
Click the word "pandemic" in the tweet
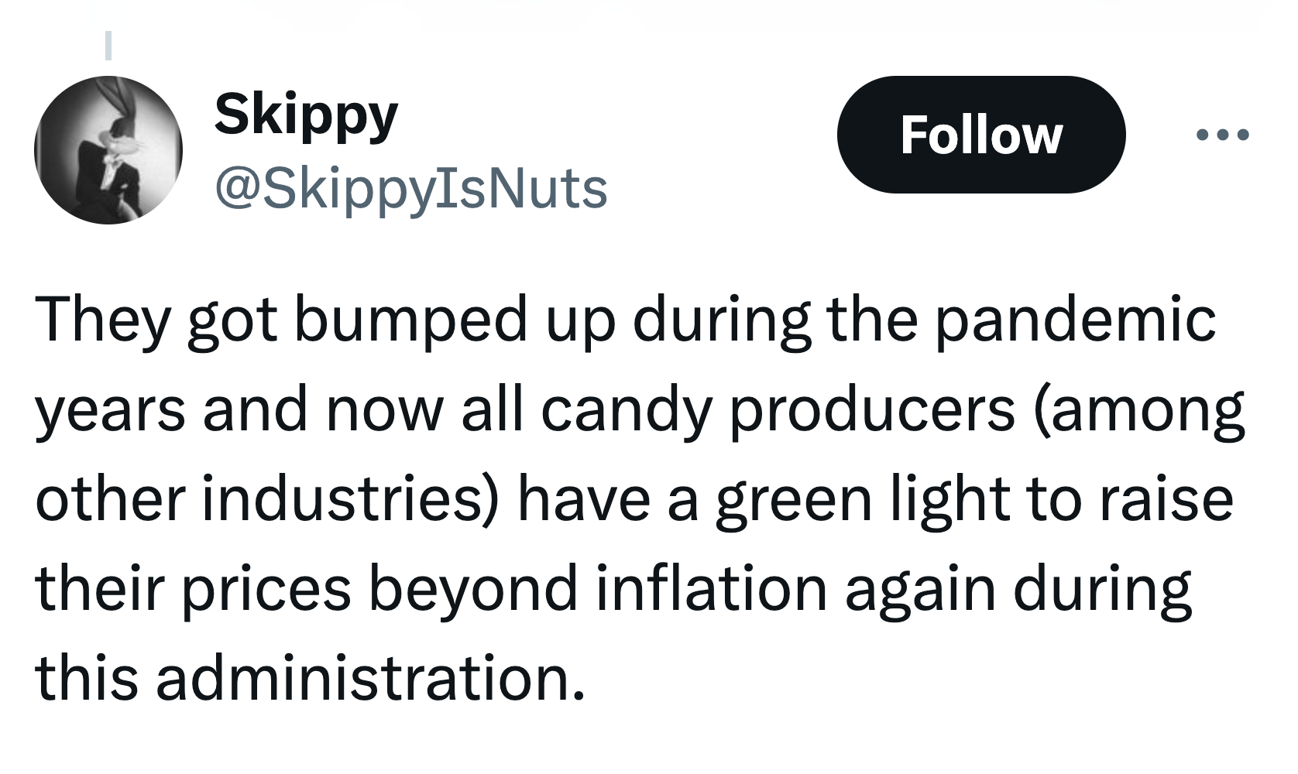tap(1075, 319)
